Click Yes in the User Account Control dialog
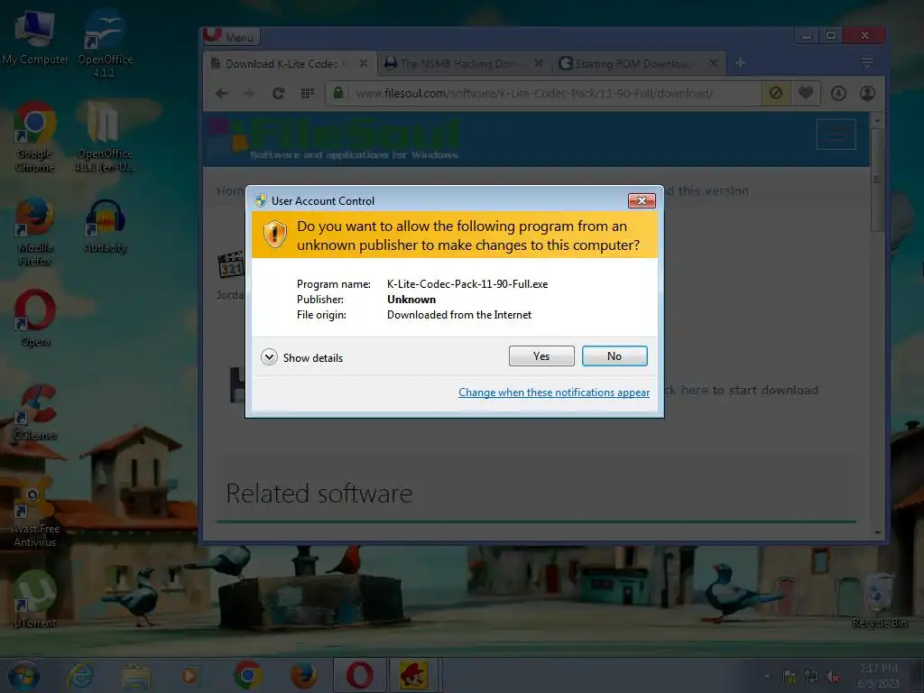The height and width of the screenshot is (693, 924). tap(541, 356)
